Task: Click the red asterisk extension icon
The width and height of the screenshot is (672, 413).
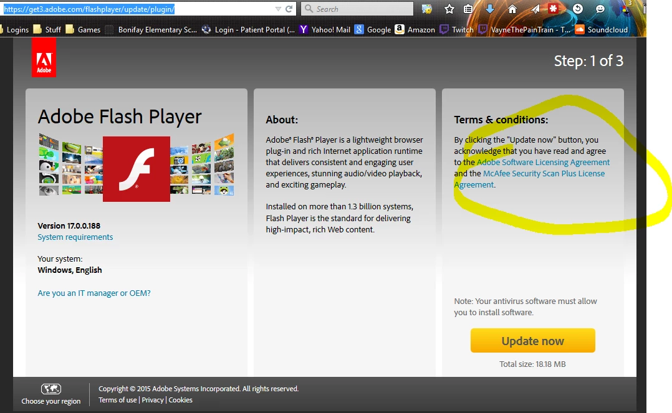Action: point(554,9)
